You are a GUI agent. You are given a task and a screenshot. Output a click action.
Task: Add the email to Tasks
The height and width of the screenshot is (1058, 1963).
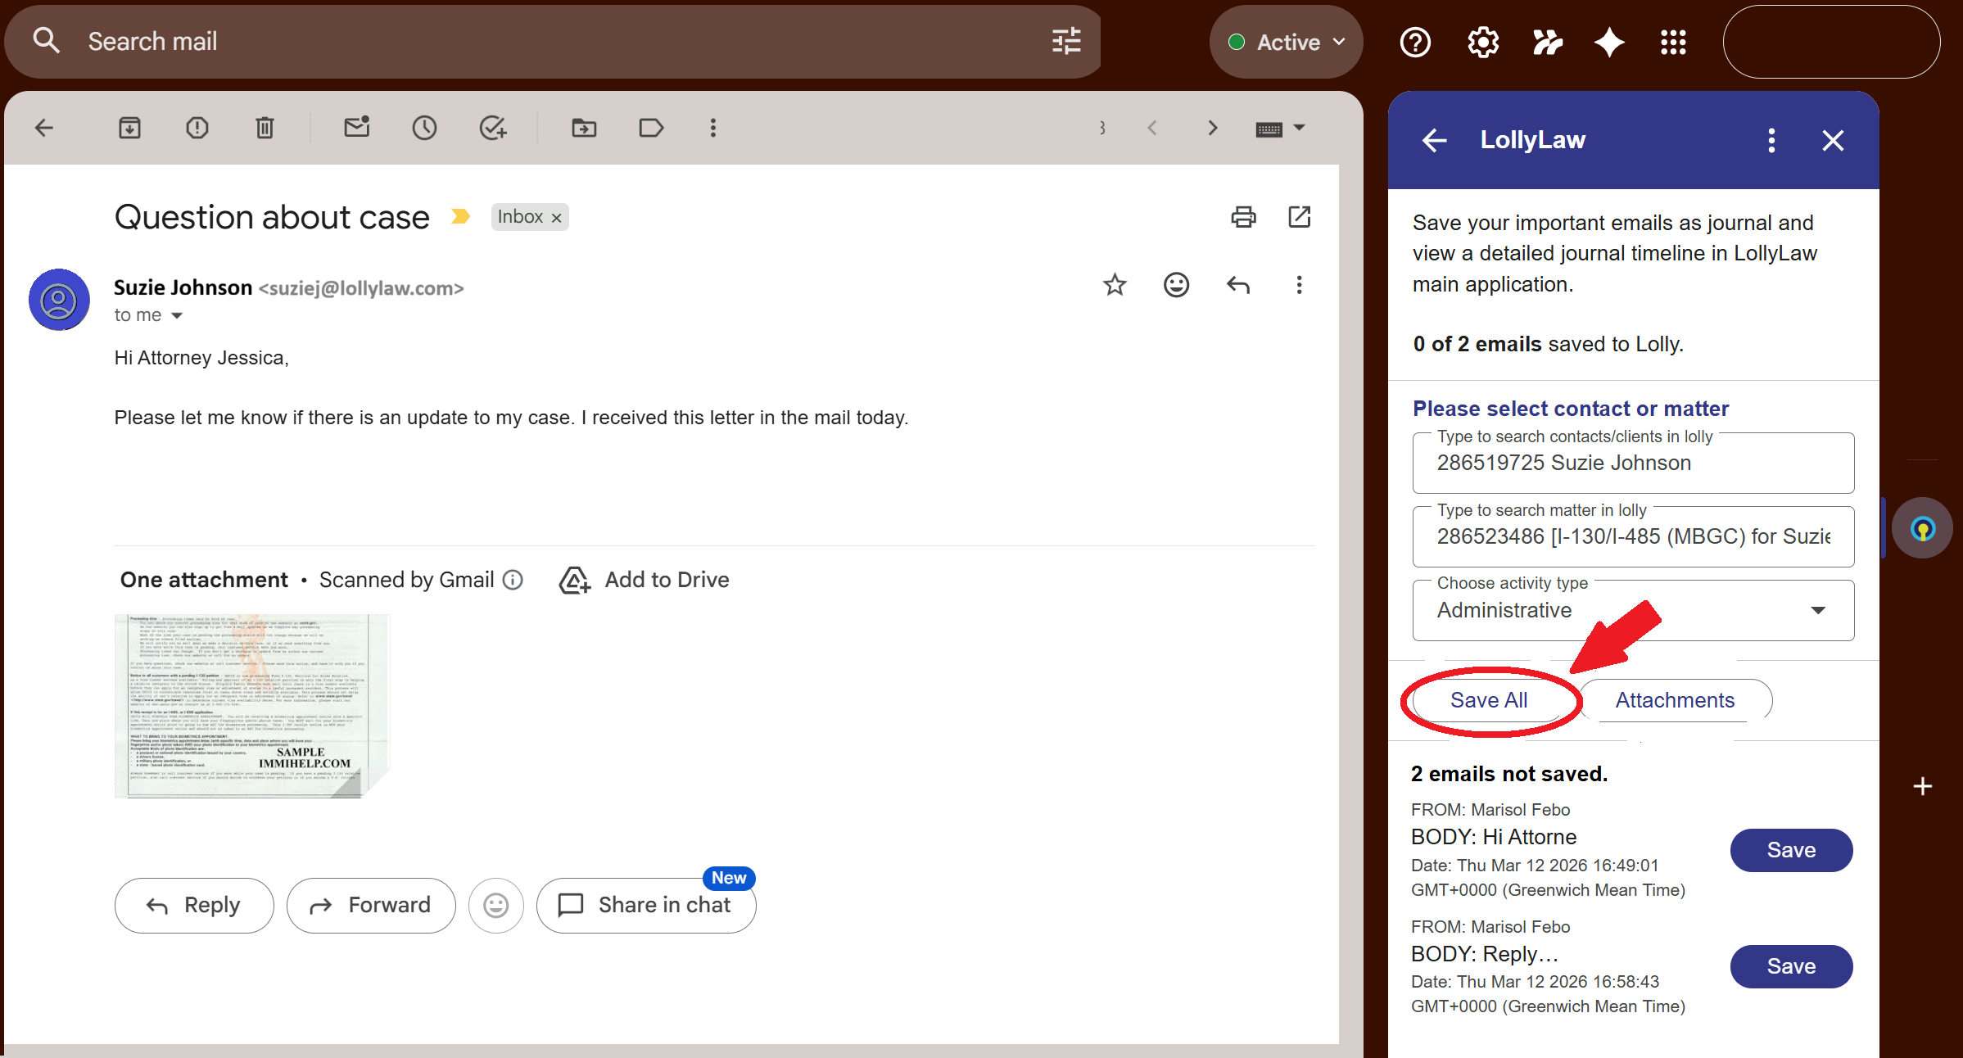tap(493, 128)
